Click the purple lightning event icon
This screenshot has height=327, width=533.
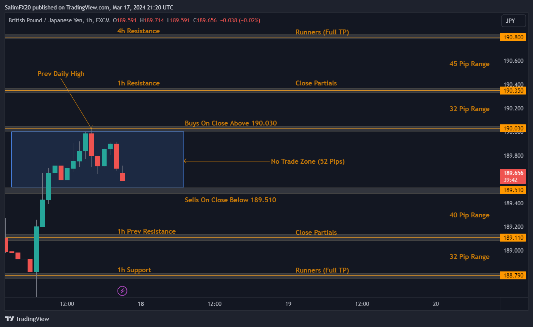122,291
